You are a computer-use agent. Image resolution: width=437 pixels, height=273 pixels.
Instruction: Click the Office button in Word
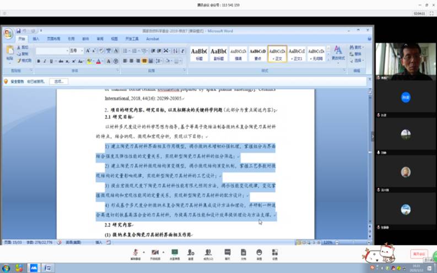8,34
